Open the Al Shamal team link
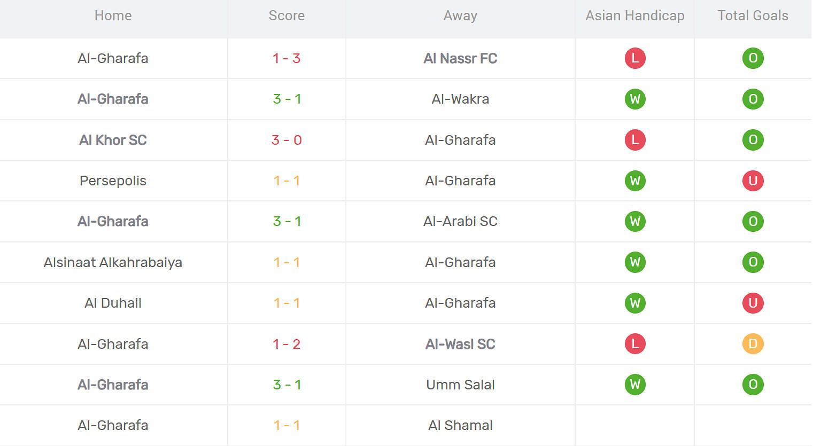Screen dimensions: 813x446 (x=460, y=425)
